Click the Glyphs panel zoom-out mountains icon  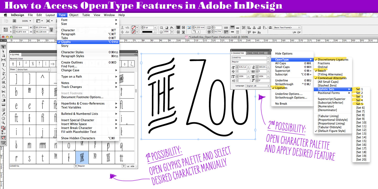129,166
